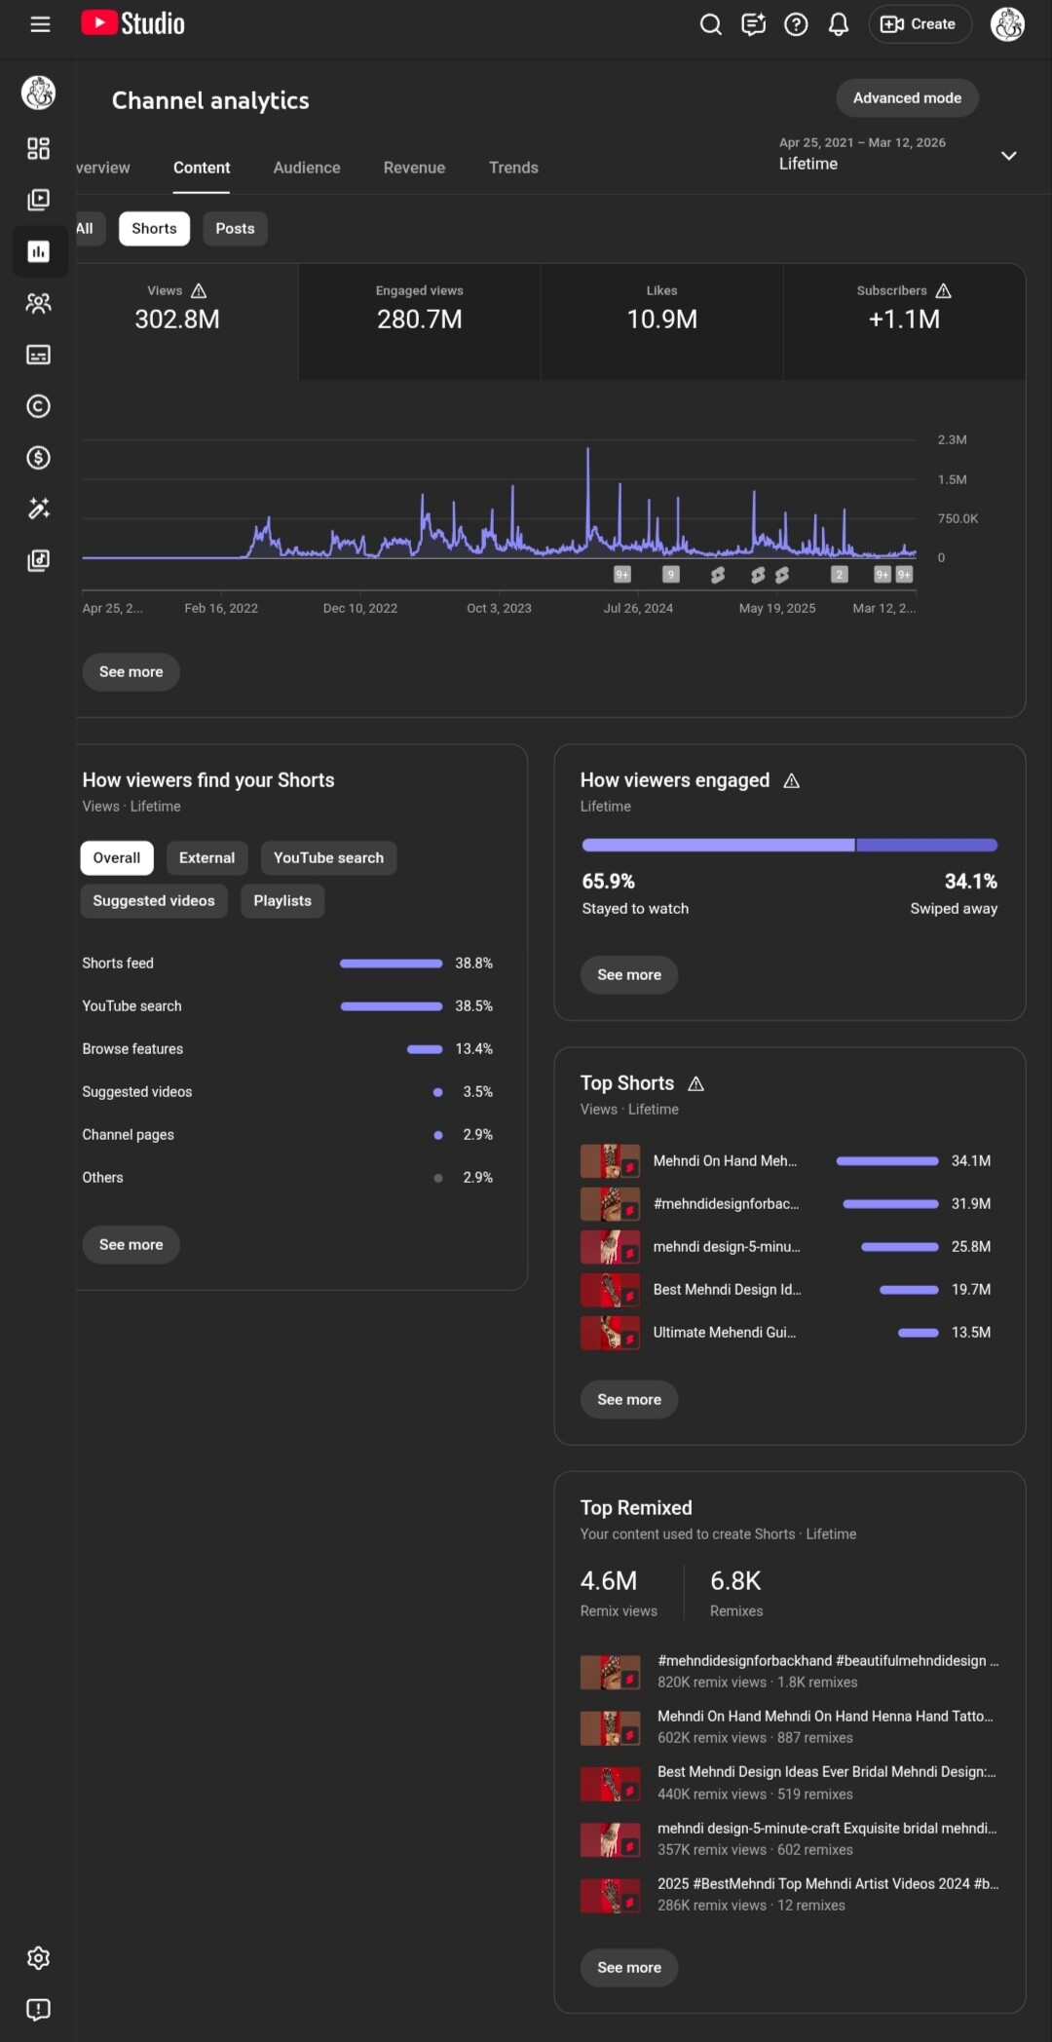Image resolution: width=1052 pixels, height=2042 pixels.
Task: Open the hamburger navigation menu
Action: pos(40,24)
